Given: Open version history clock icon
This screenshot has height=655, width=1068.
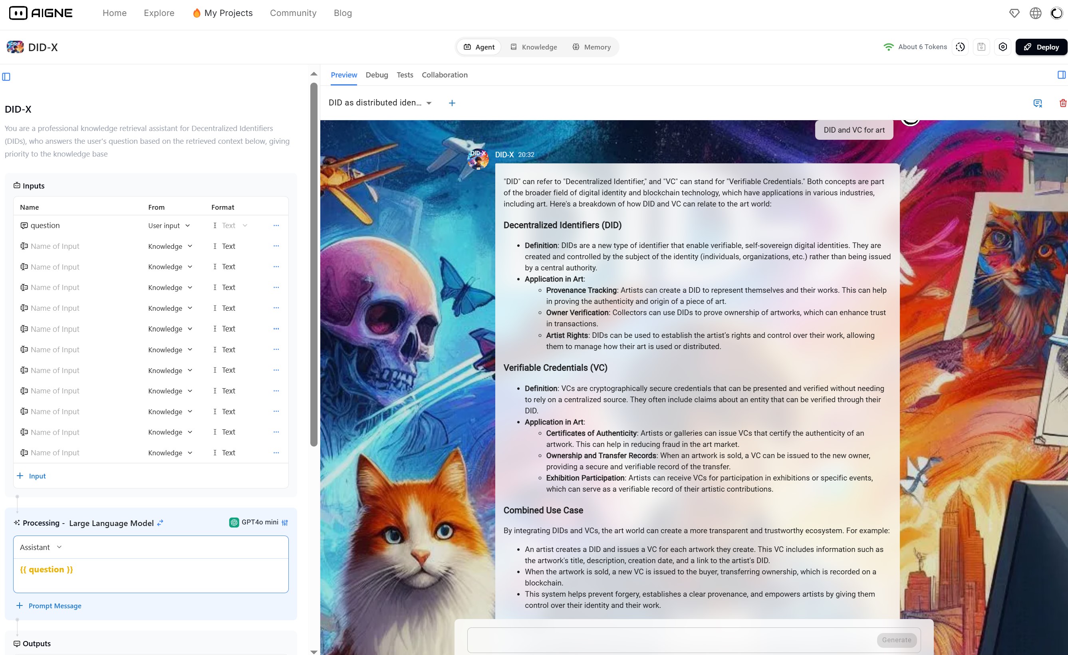Looking at the screenshot, I should (960, 47).
